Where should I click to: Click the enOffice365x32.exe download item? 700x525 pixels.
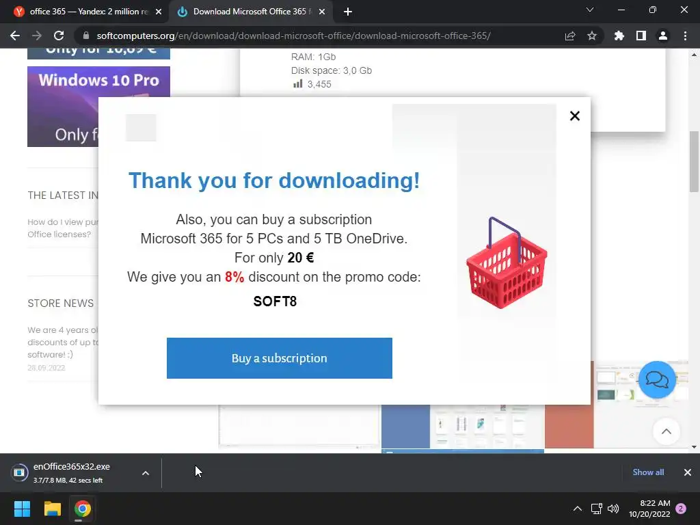point(71,473)
